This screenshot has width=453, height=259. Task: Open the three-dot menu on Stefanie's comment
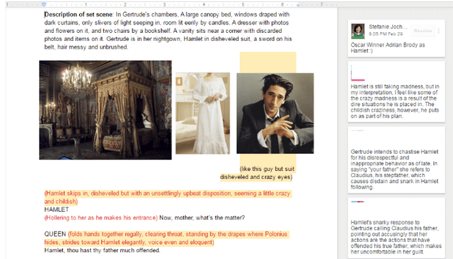click(439, 31)
